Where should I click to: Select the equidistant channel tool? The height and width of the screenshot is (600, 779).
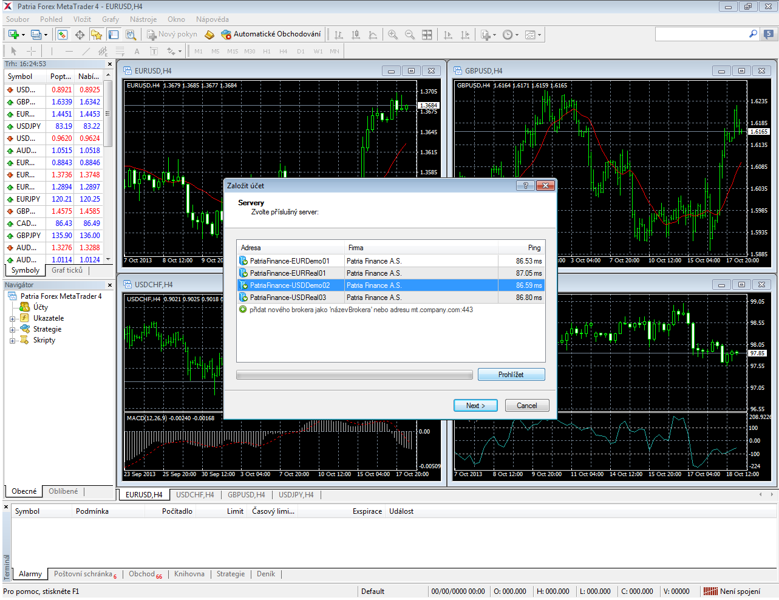coord(103,52)
